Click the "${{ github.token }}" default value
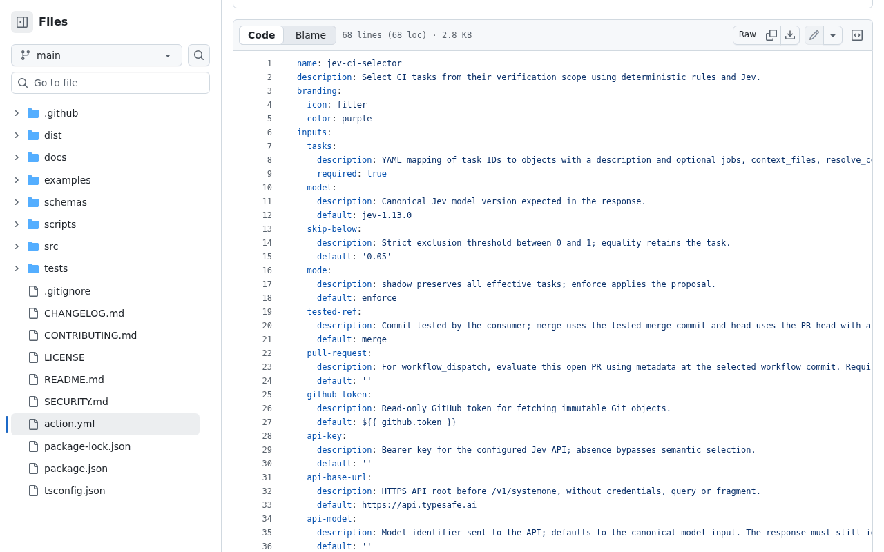884x552 pixels. pos(409,422)
